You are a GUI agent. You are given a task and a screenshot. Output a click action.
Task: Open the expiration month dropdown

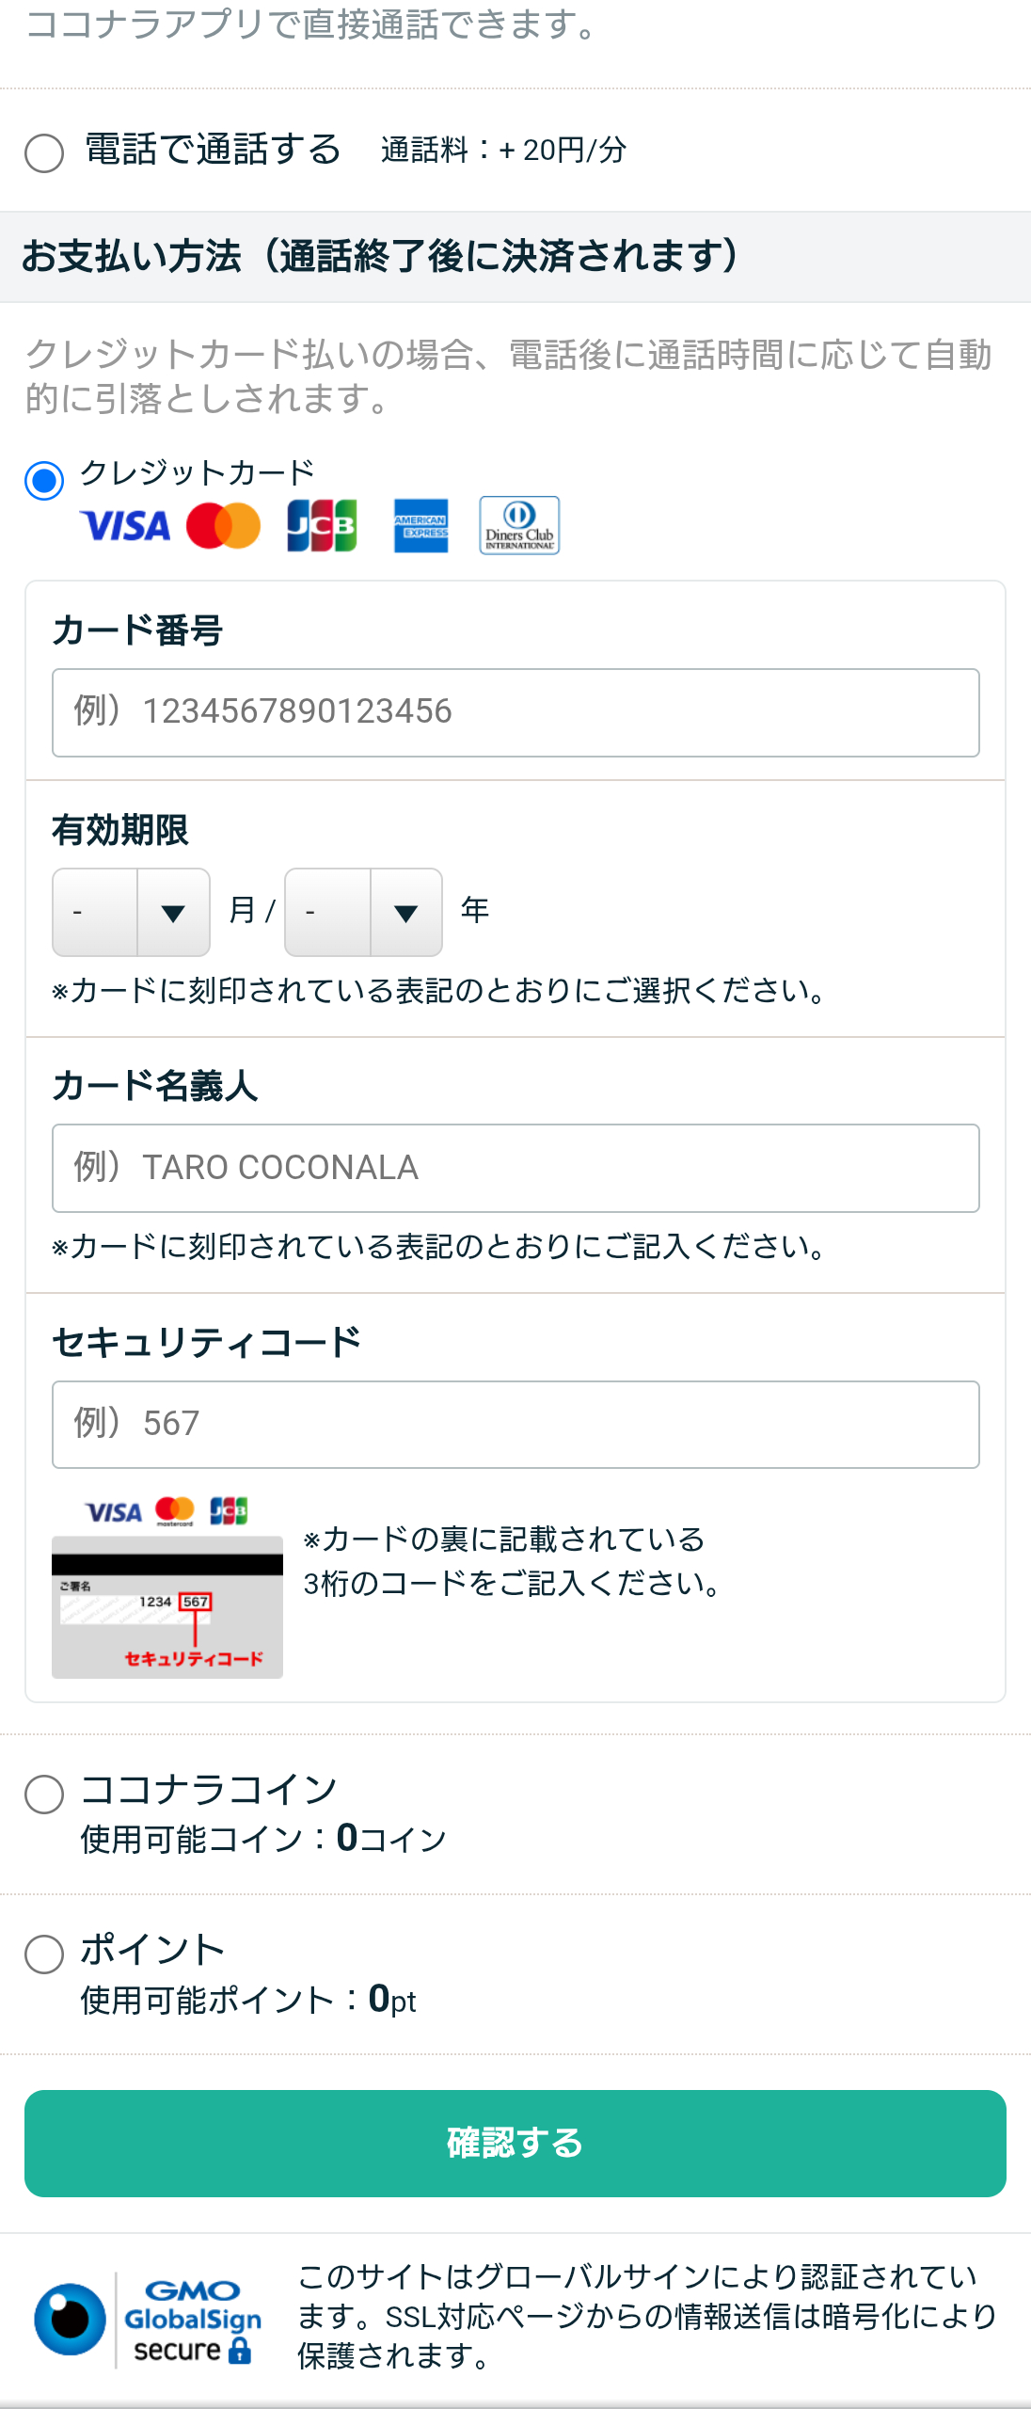point(131,912)
